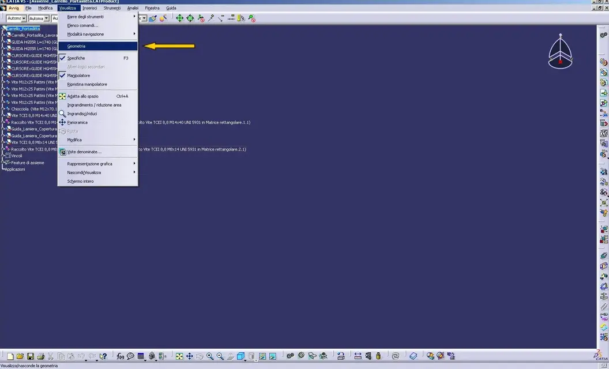609x369 pixels.
Task: Choose Panoramica menu entry
Action: click(97, 122)
